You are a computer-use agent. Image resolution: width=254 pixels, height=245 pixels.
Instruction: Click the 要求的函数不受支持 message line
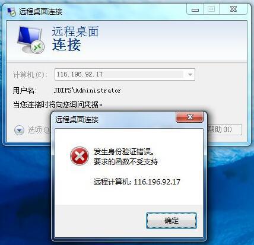pos(126,162)
